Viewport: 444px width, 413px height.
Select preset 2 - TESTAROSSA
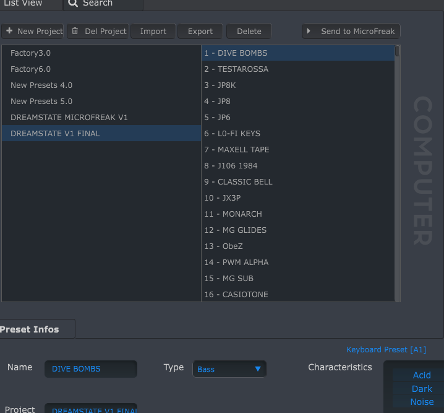pyautogui.click(x=298, y=69)
